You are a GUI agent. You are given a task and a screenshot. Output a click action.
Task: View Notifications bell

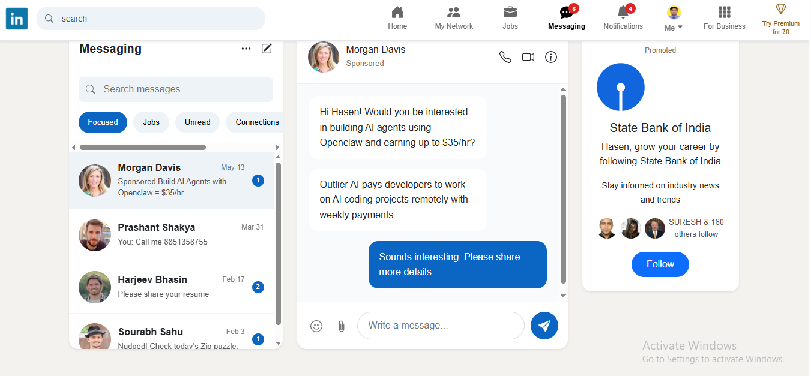623,18
